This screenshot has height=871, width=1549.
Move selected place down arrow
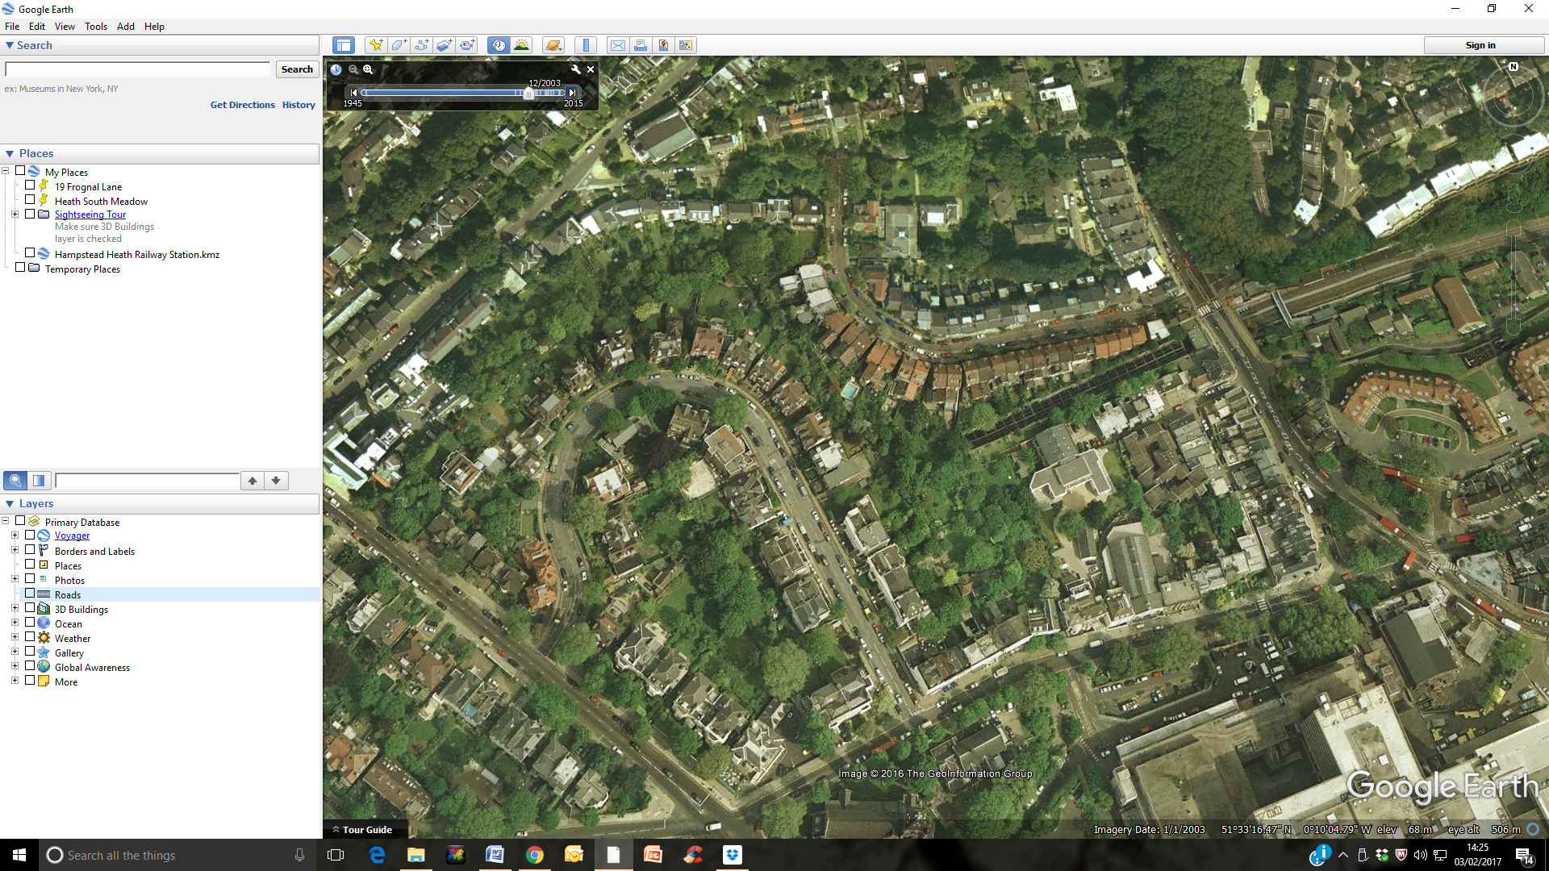[276, 481]
